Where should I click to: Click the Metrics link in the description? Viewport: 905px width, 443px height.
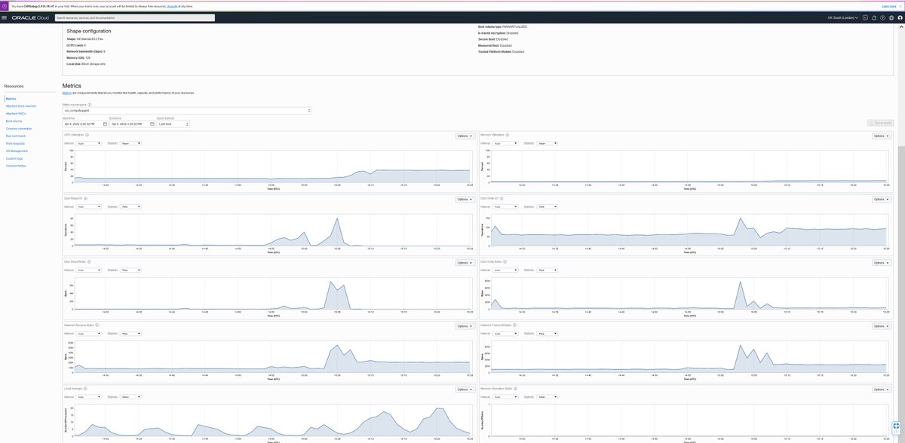66,93
